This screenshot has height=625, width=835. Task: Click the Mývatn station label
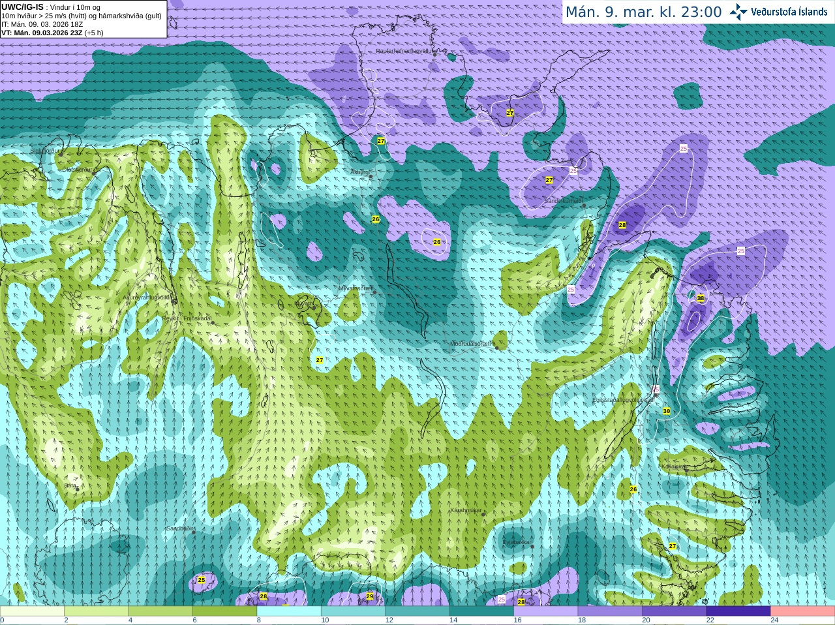point(304,303)
